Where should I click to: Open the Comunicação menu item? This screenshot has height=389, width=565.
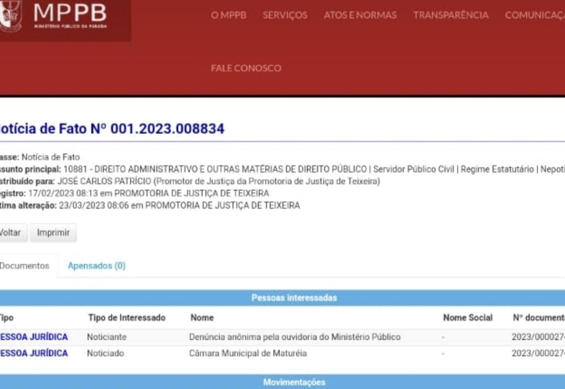(535, 15)
